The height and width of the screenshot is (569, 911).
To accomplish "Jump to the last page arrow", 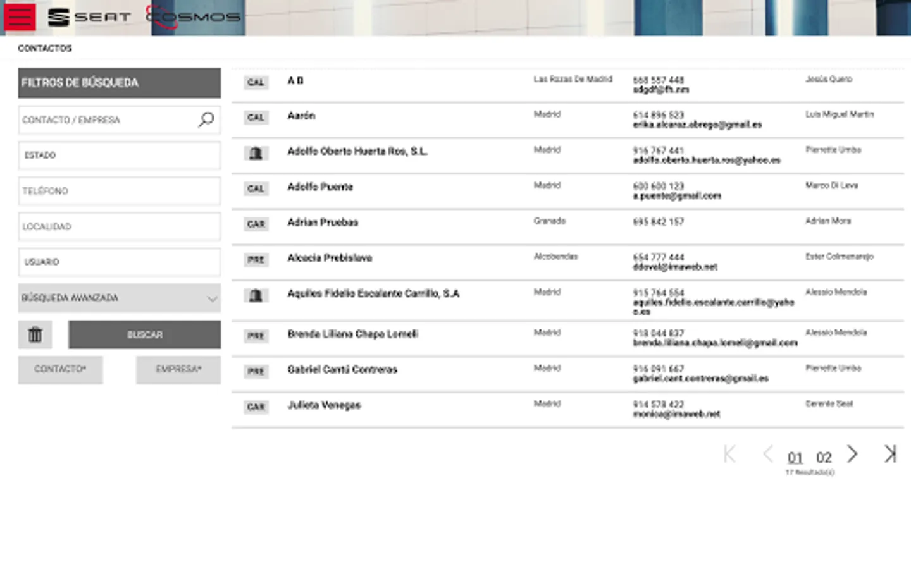I will (890, 454).
